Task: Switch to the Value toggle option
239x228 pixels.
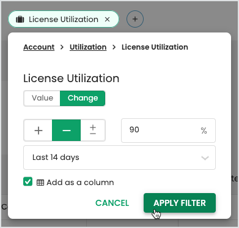Action: click(x=42, y=98)
